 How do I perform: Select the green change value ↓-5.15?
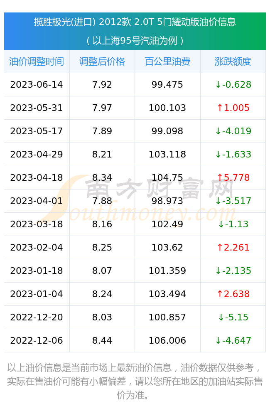[x=233, y=317]
